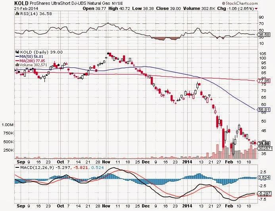Click the Chg -1.06 (-2.65%) value
The width and height of the screenshot is (275, 211).
click(236, 8)
